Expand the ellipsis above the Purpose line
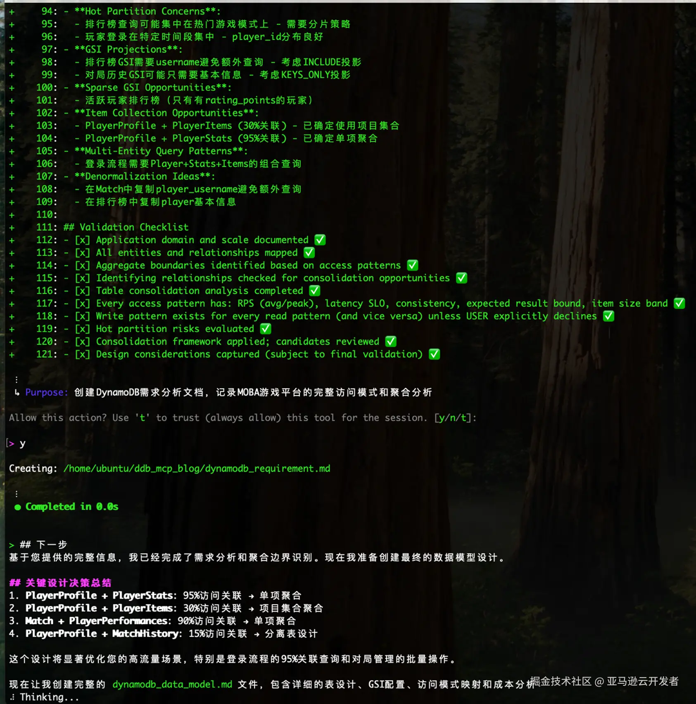 17,379
